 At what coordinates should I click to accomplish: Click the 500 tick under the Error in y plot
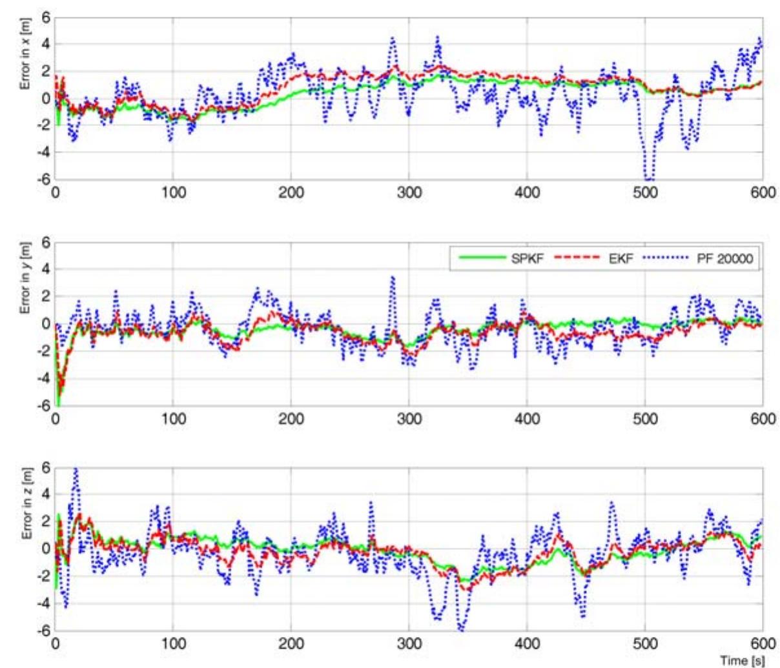pyautogui.click(x=645, y=419)
